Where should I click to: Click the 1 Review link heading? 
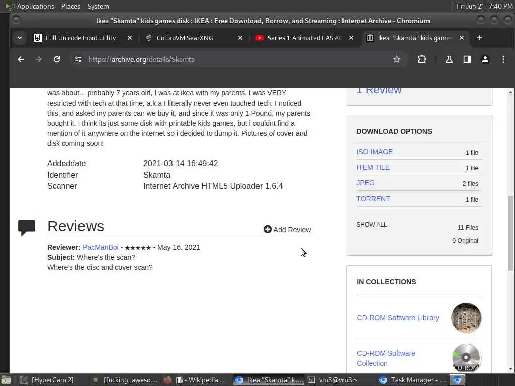coord(379,90)
